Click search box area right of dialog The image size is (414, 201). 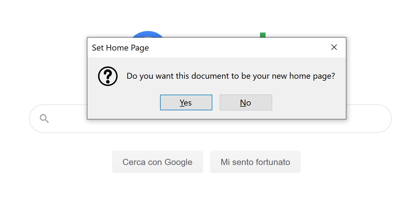click(x=368, y=119)
